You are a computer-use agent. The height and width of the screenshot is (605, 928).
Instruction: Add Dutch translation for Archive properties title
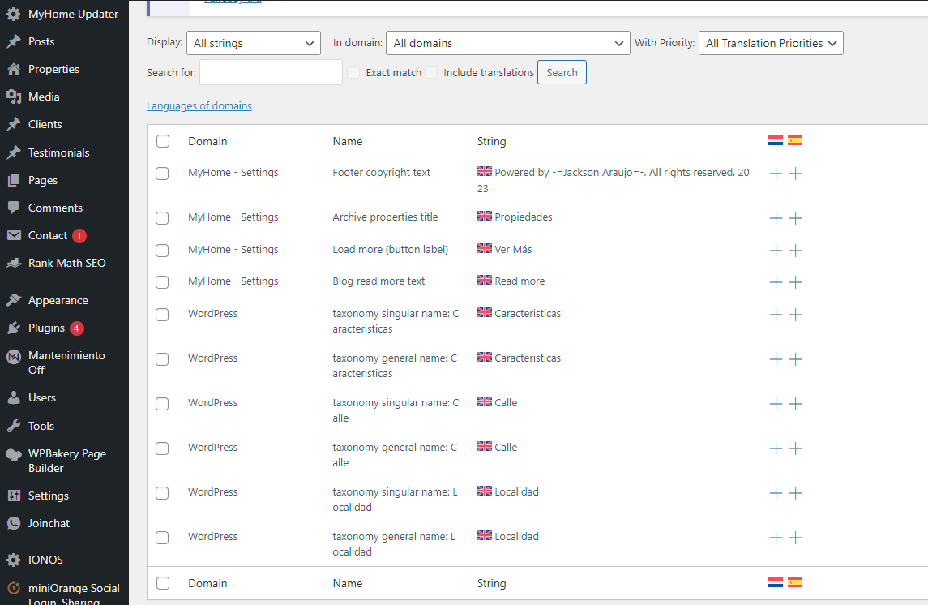(x=776, y=218)
